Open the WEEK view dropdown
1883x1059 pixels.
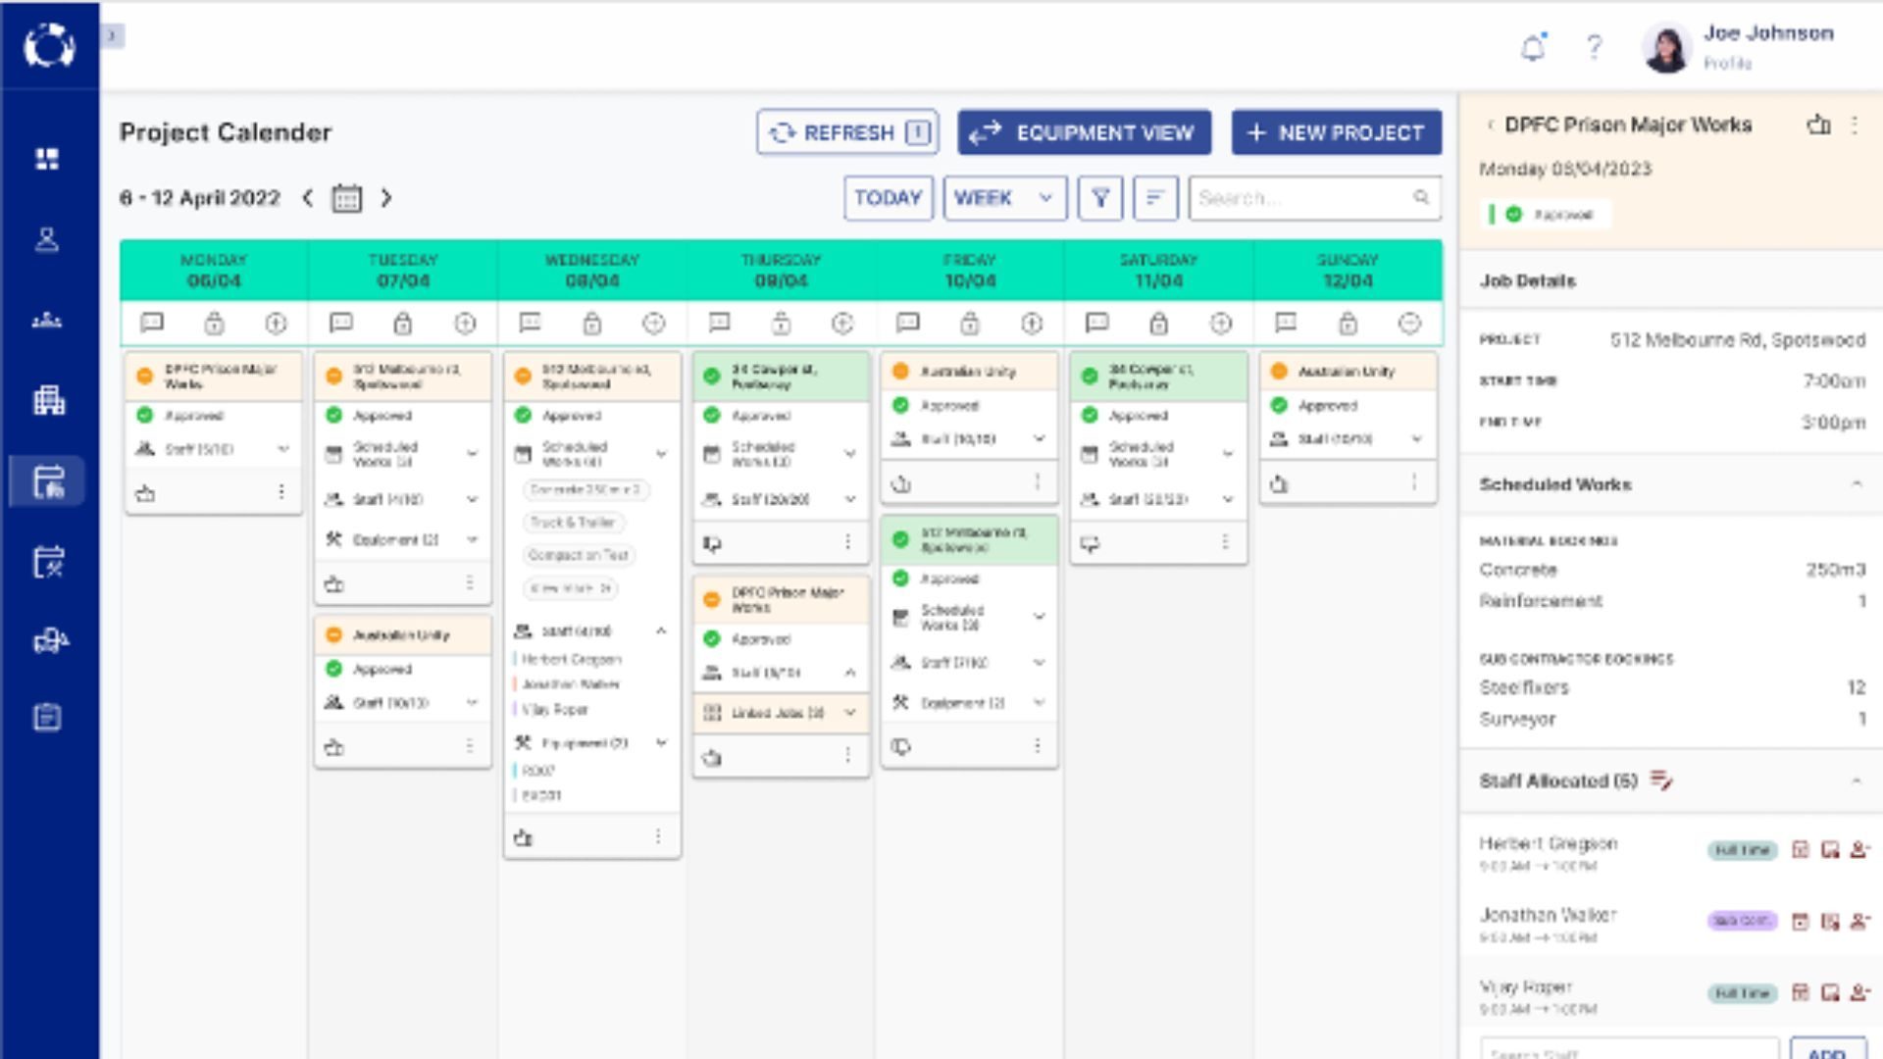(x=1004, y=199)
